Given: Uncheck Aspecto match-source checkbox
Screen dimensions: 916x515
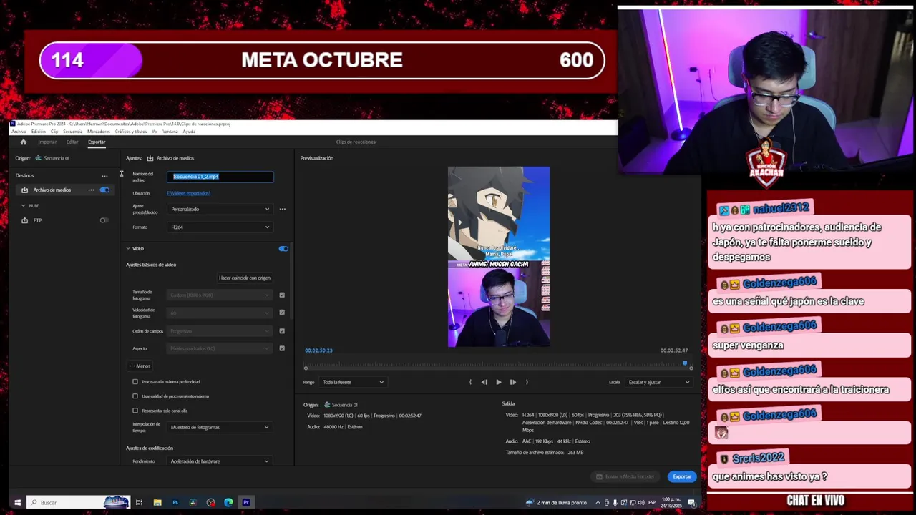Looking at the screenshot, I should 282,348.
